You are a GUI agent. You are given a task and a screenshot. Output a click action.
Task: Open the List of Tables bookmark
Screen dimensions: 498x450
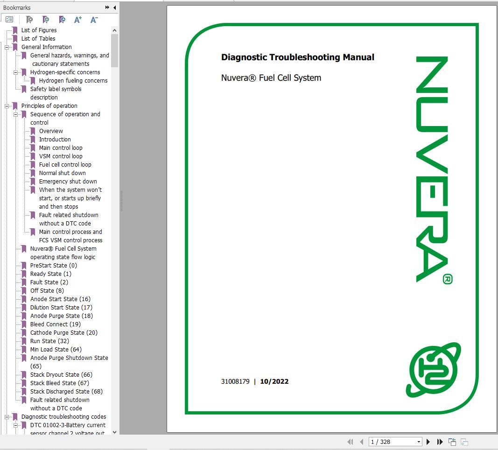click(38, 38)
